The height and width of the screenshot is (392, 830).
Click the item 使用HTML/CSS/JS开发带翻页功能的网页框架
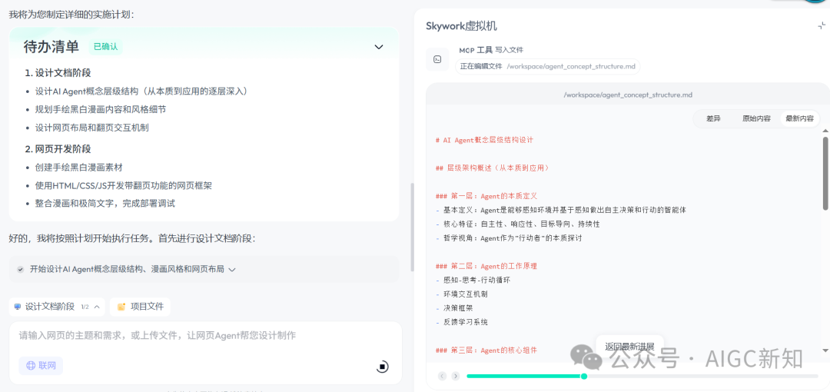pos(124,185)
